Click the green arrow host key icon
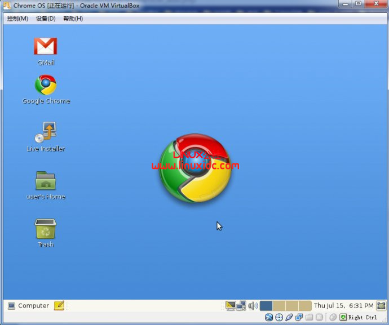Viewport: 389px width, 325px height. coord(343,317)
